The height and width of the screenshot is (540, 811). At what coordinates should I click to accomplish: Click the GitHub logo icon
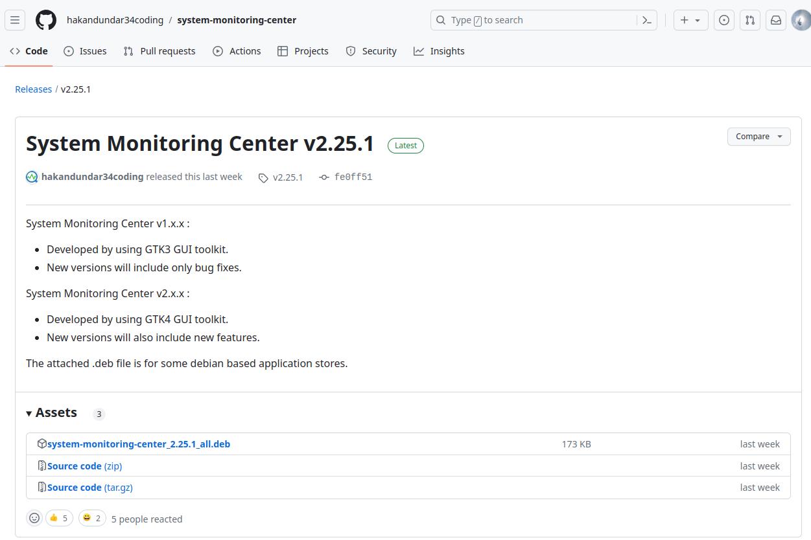click(46, 20)
